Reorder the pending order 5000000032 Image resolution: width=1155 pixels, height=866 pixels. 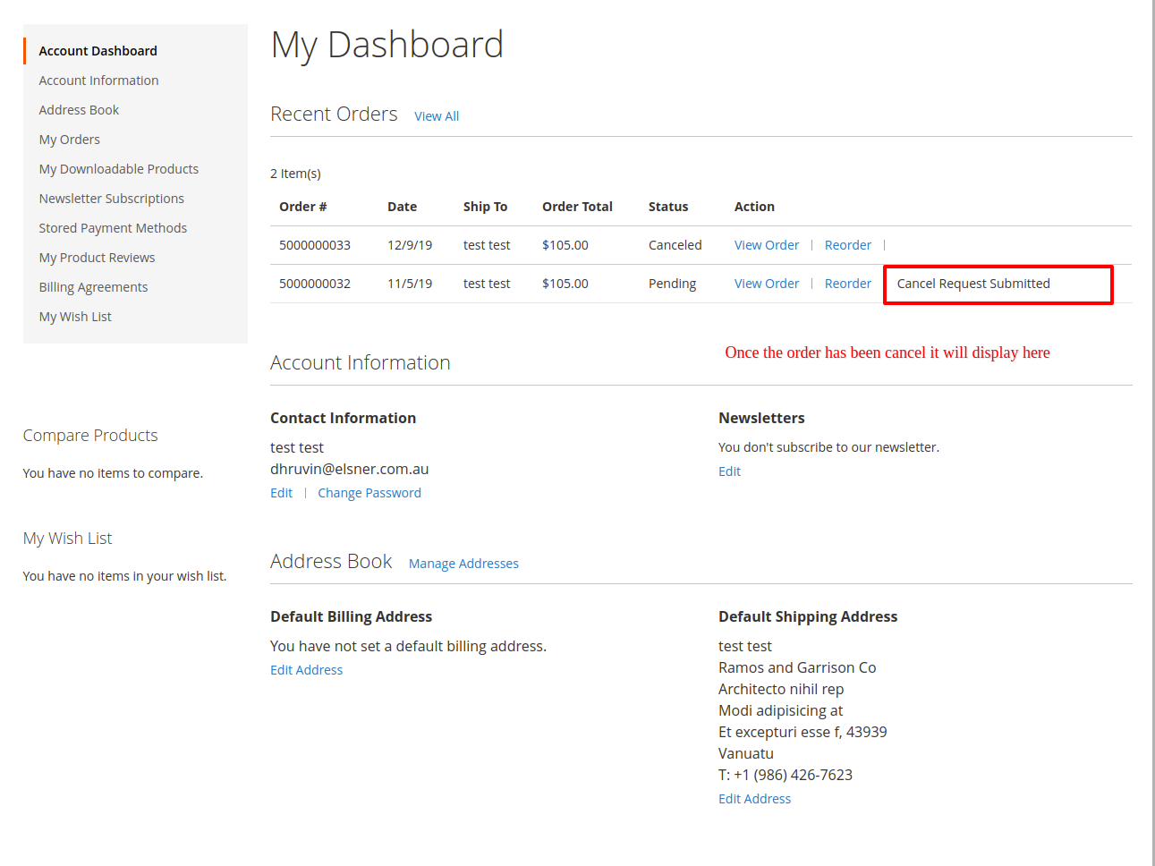click(x=847, y=284)
